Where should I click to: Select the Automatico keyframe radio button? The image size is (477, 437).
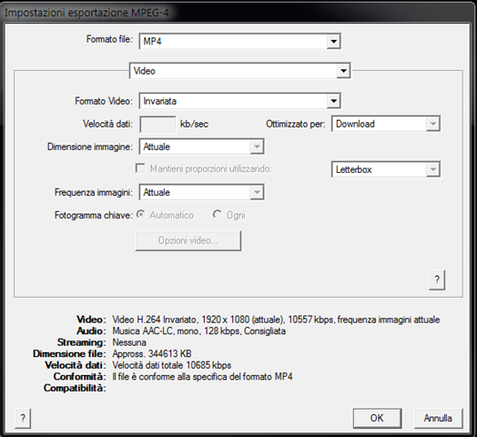[140, 215]
